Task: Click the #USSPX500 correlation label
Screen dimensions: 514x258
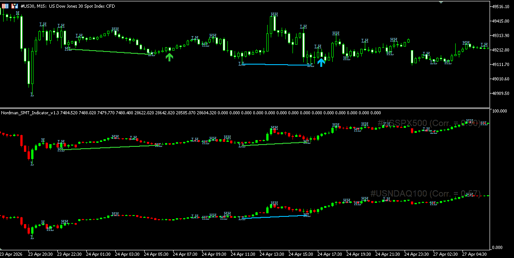Action: pos(429,123)
